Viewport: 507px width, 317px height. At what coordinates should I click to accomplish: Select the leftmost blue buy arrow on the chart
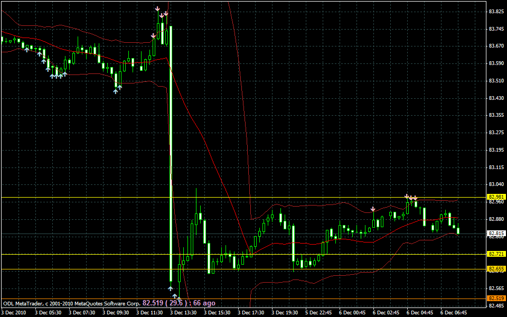click(26, 49)
